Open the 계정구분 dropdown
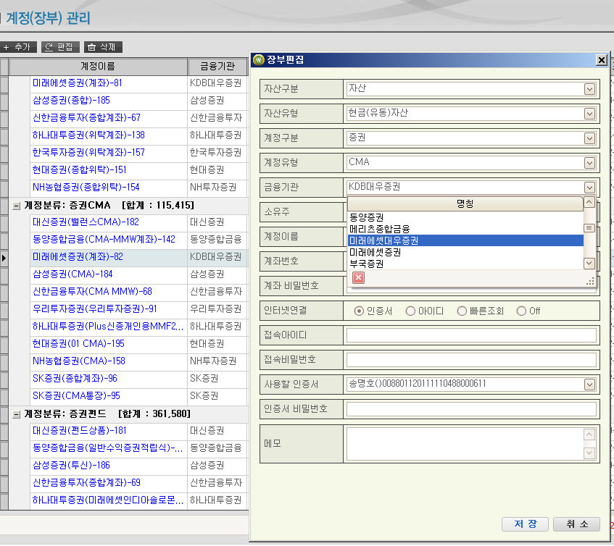The width and height of the screenshot is (614, 546). coord(589,138)
